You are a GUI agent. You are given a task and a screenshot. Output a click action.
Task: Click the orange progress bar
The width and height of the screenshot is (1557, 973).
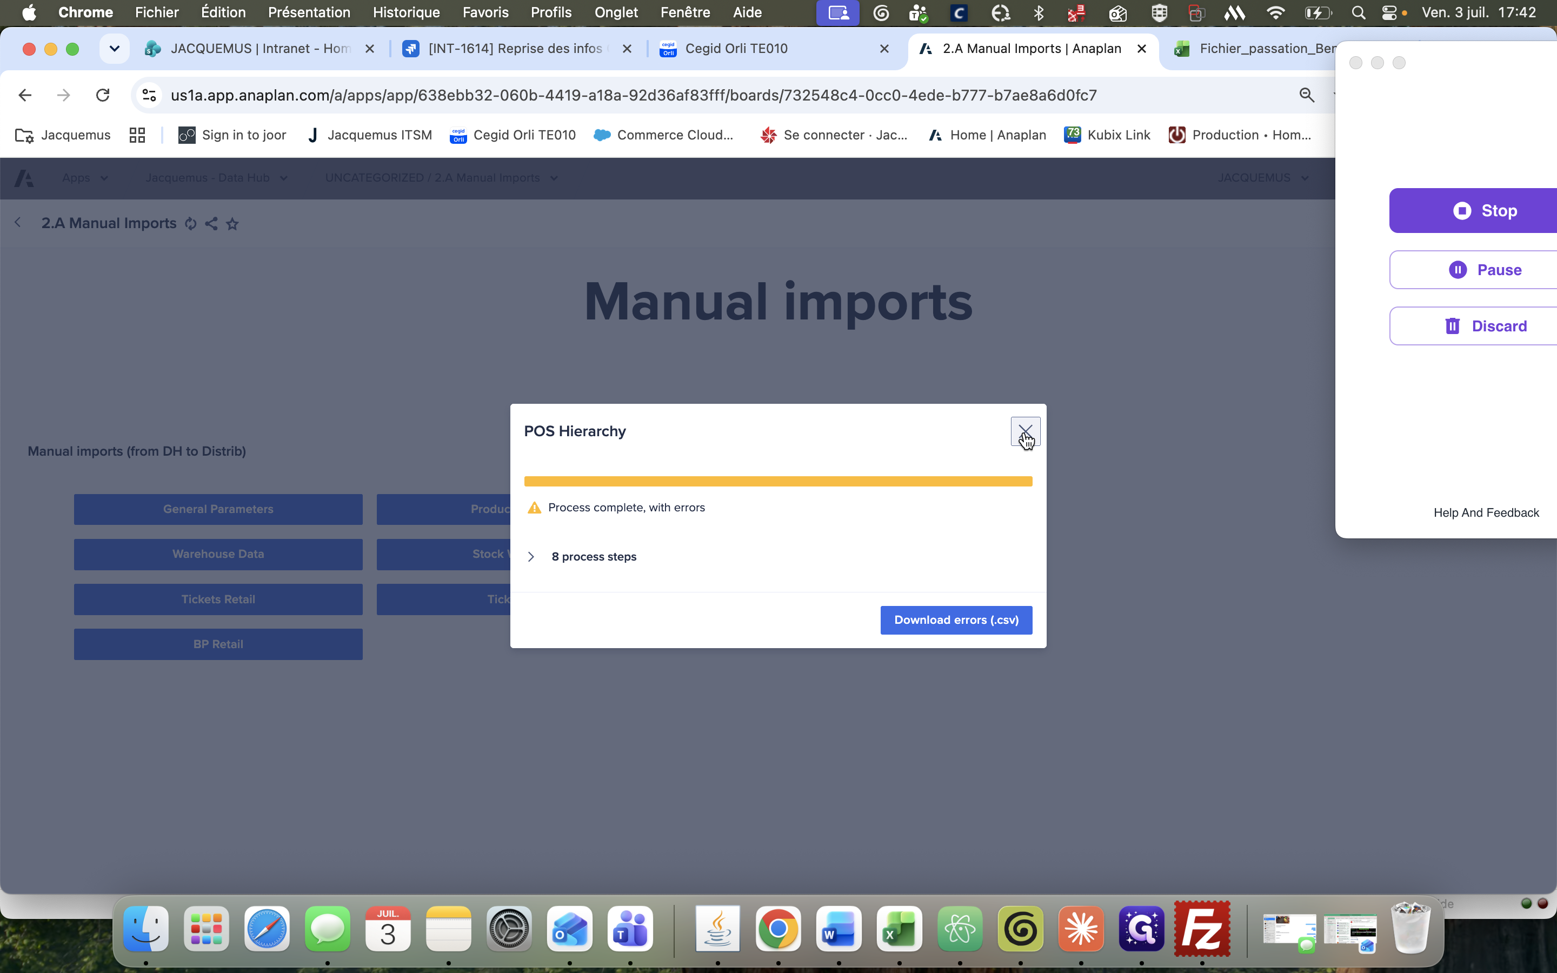pyautogui.click(x=778, y=481)
